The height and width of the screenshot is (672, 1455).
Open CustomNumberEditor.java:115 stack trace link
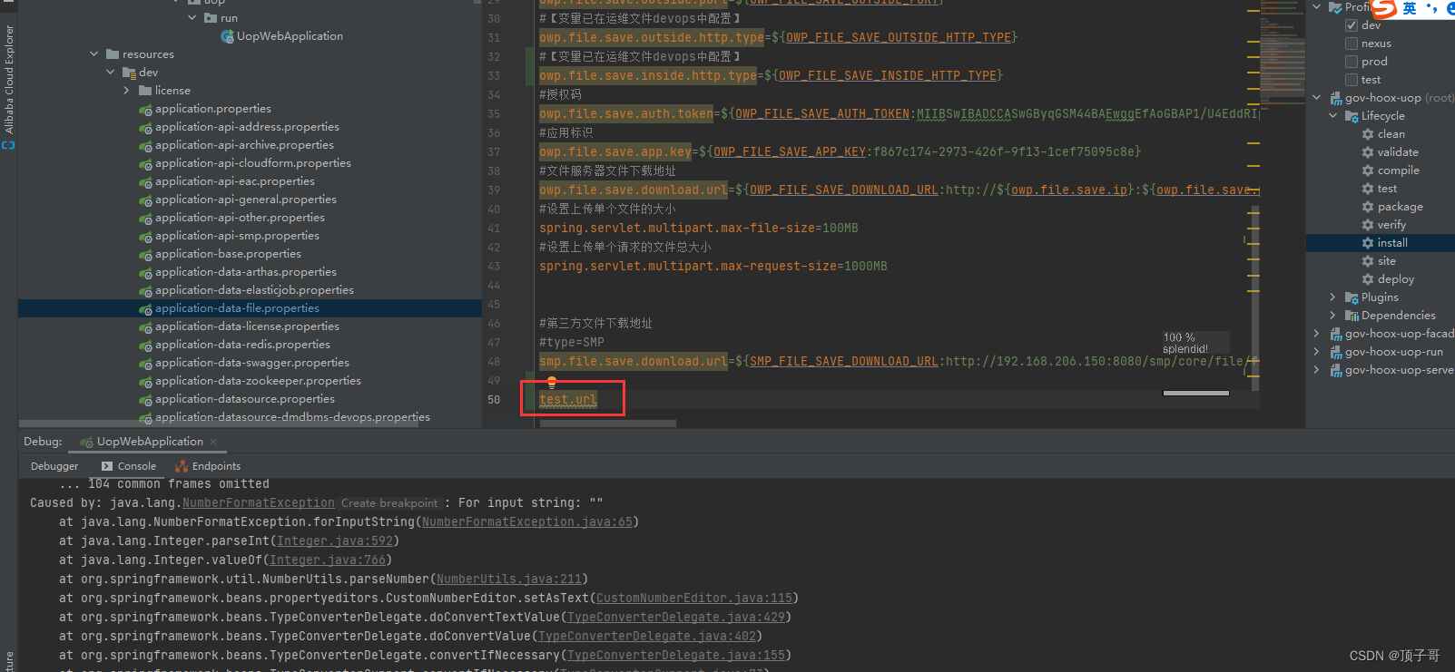coord(694,599)
